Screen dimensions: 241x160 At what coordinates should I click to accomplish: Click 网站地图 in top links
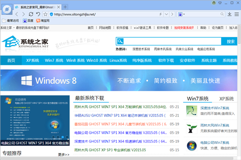(x=105, y=28)
